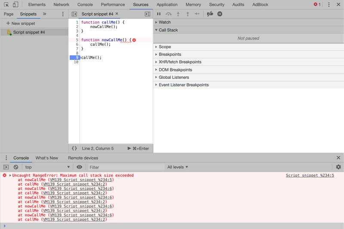Step into next function call

click(x=178, y=14)
